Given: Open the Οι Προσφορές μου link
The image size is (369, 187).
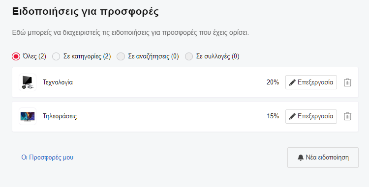Looking at the screenshot, I should (x=47, y=157).
